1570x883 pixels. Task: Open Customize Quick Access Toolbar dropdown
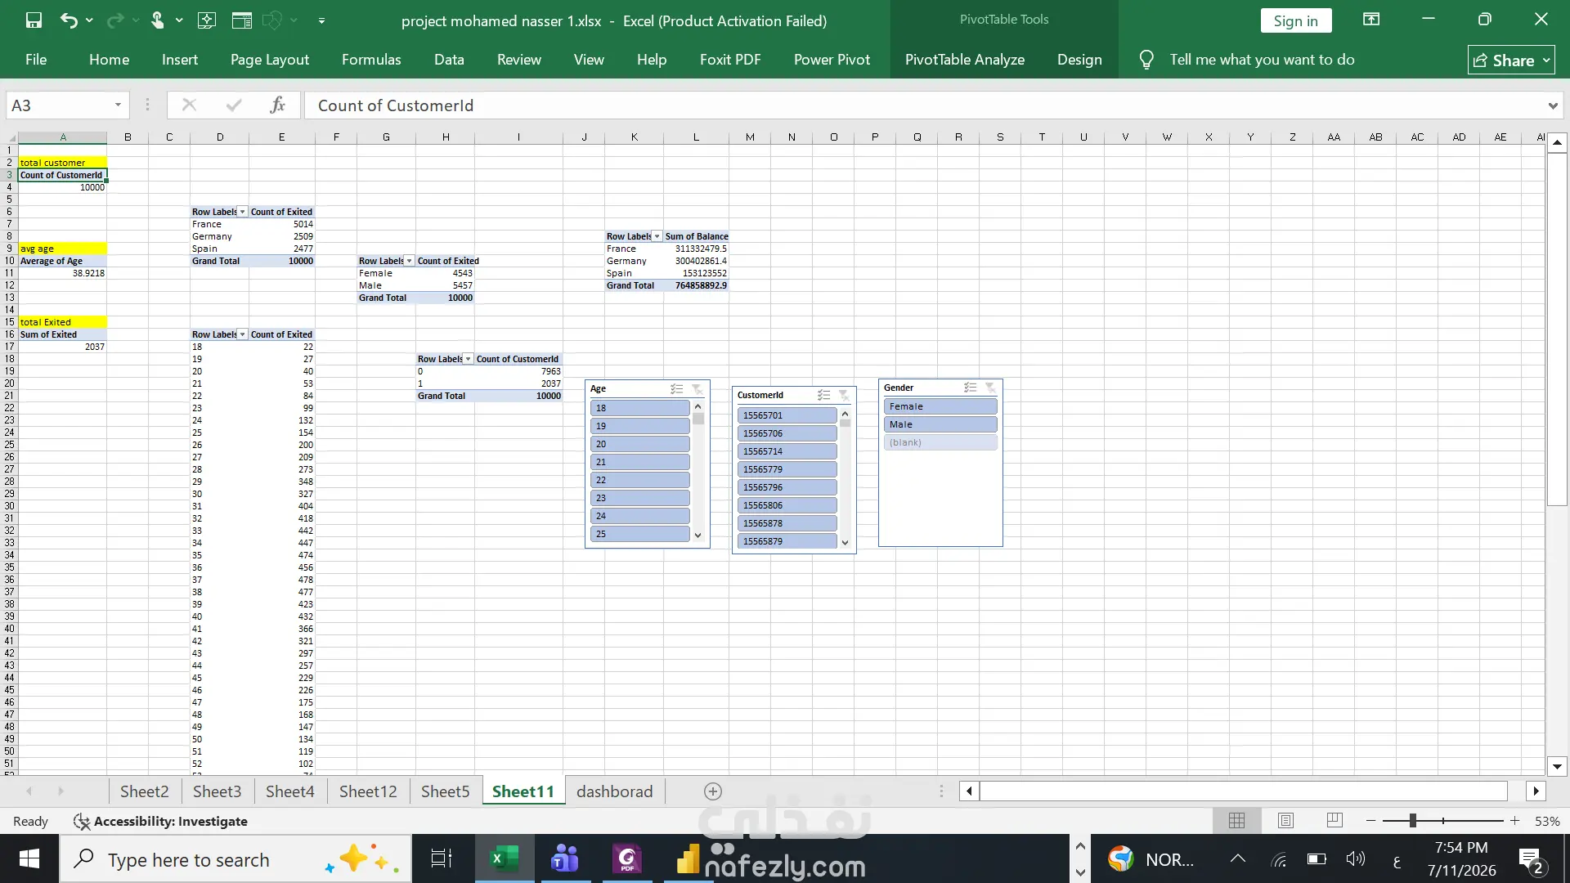click(x=321, y=20)
